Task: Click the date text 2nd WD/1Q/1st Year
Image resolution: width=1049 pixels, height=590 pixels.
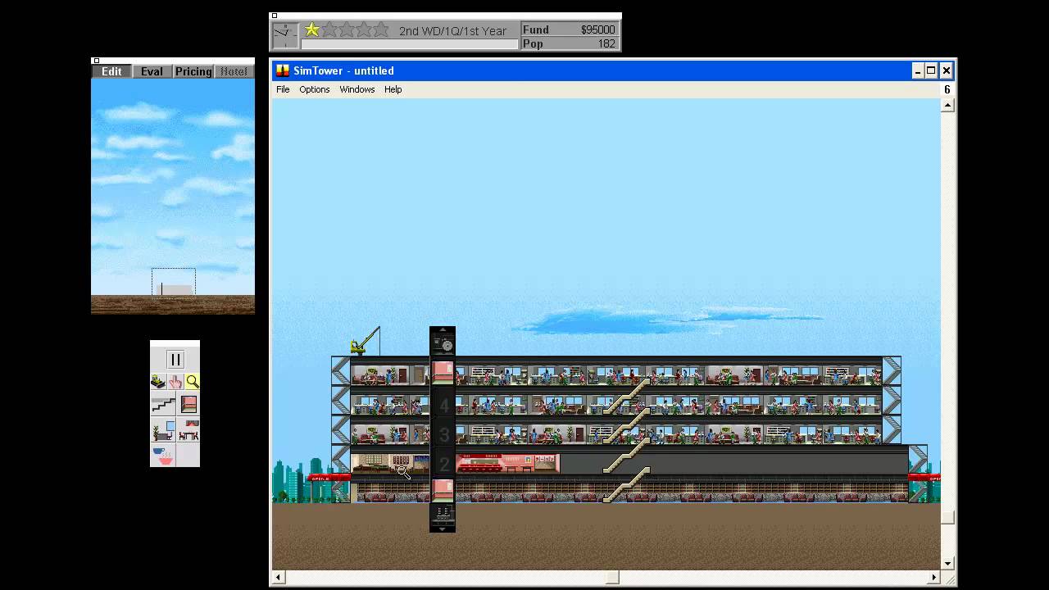Action: click(452, 31)
